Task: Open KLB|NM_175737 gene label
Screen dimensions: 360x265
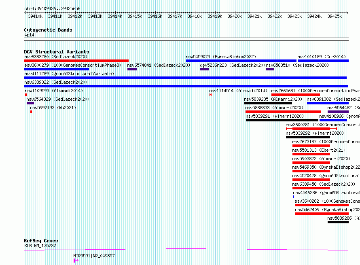Action: point(40,246)
